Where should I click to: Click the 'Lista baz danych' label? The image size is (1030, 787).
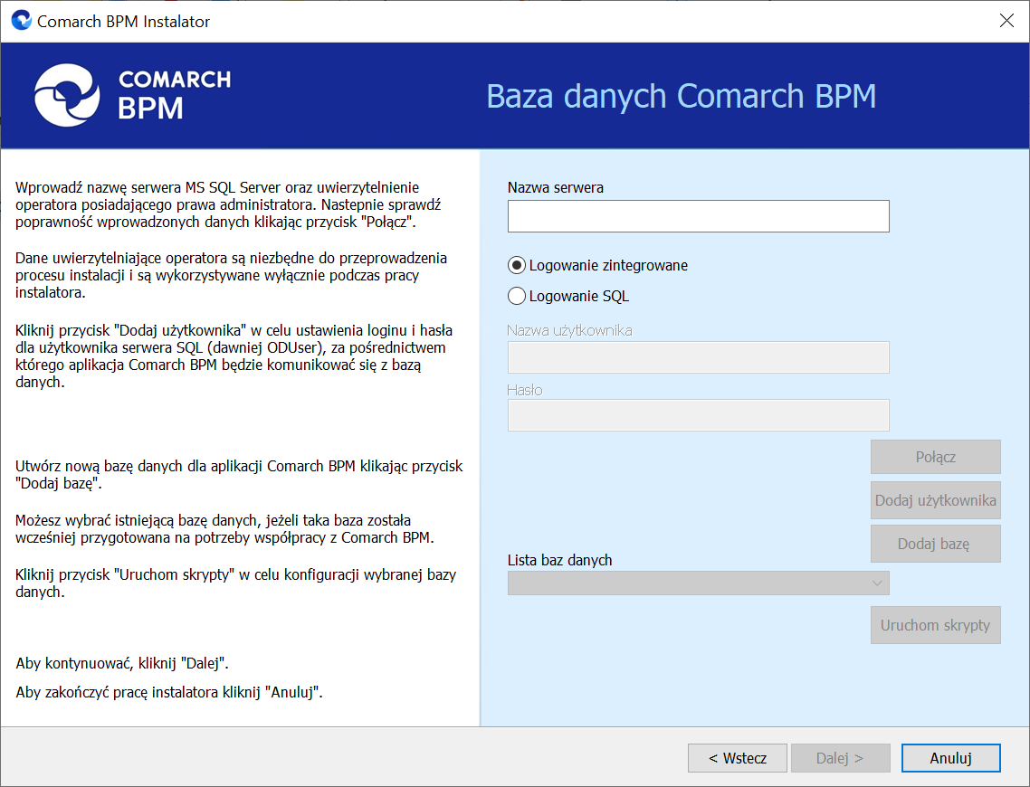click(559, 560)
